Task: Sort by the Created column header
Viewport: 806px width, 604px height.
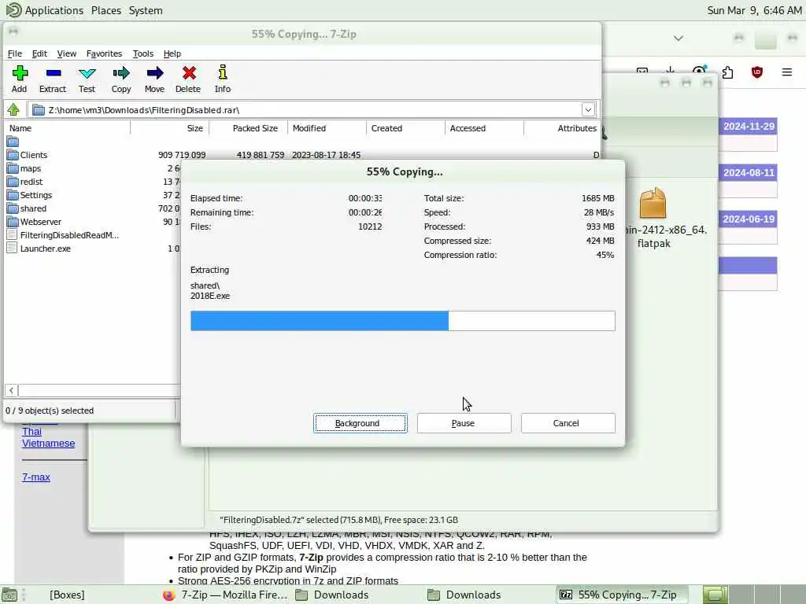Action: pyautogui.click(x=405, y=128)
